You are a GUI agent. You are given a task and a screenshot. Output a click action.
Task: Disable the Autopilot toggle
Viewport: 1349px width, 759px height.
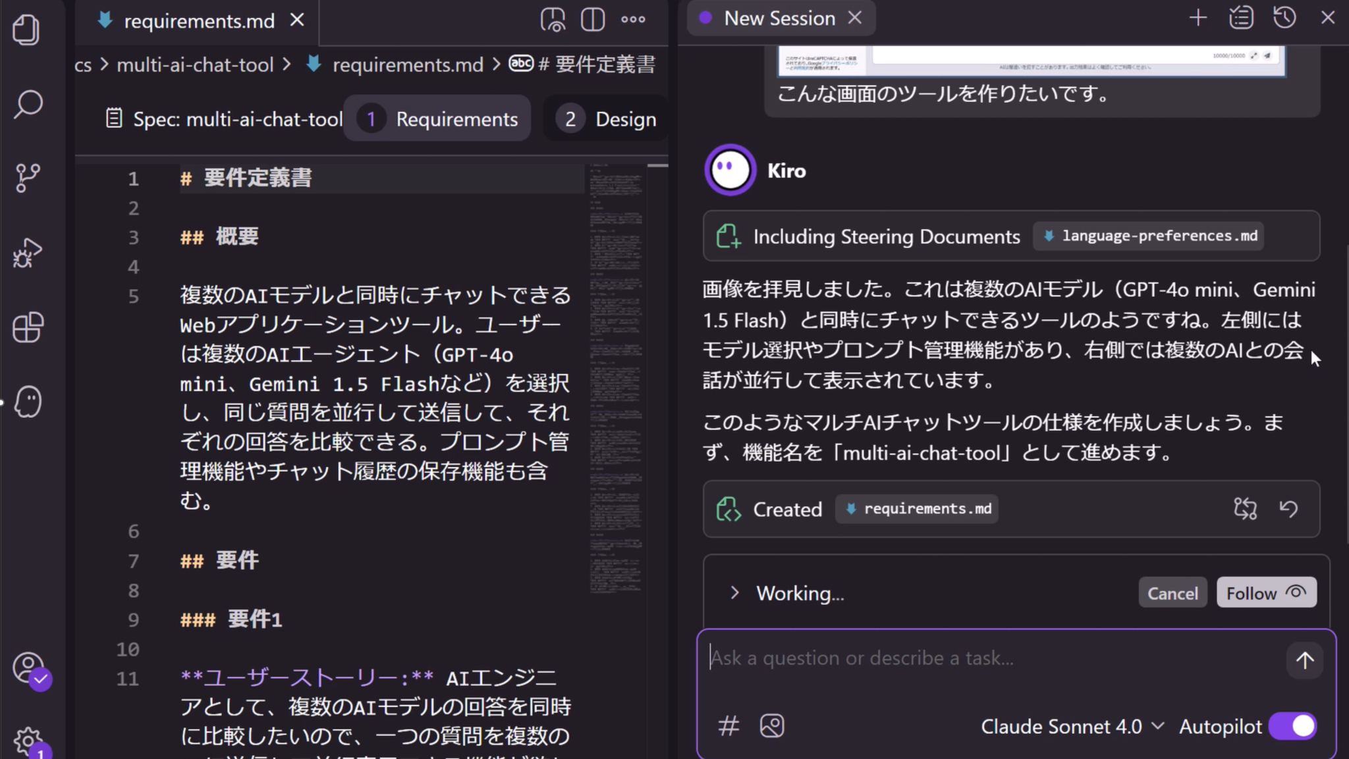coord(1292,725)
